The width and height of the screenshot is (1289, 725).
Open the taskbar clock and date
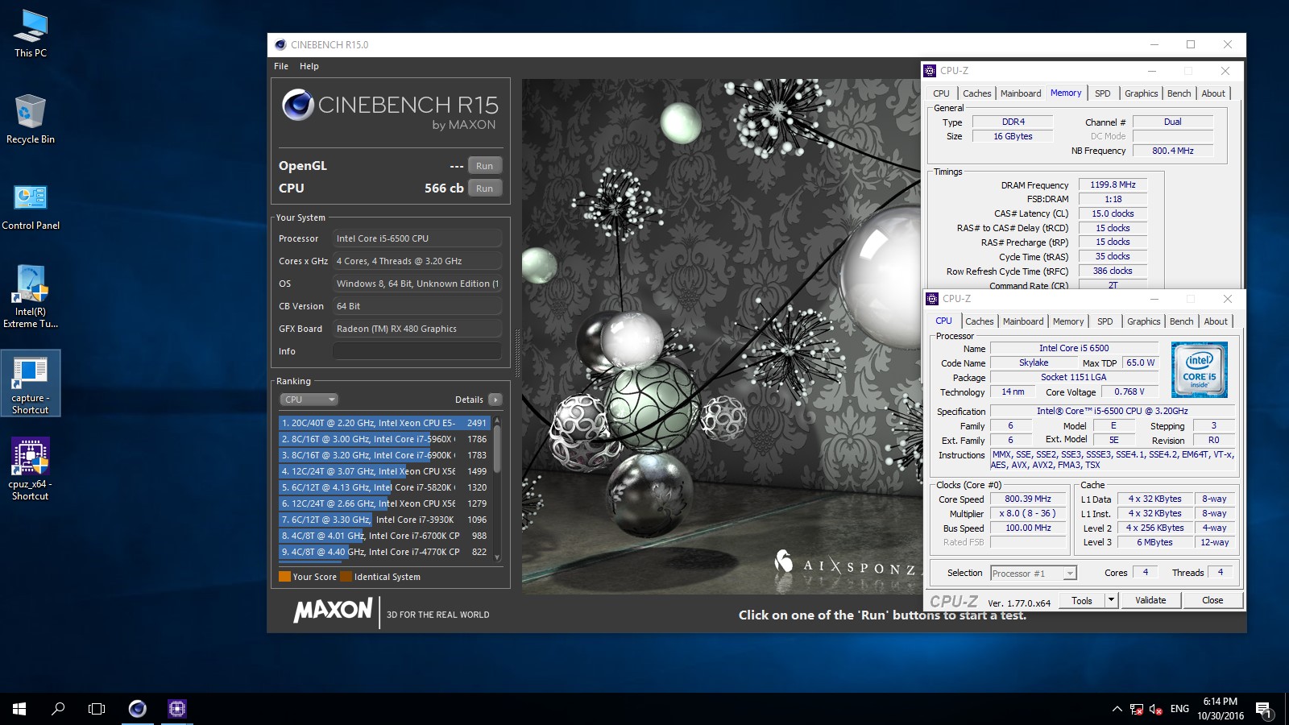(x=1220, y=709)
